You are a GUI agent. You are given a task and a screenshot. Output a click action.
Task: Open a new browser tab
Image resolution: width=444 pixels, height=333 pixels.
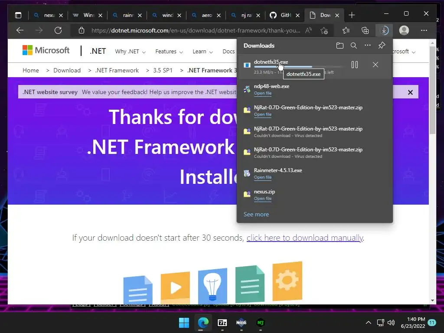[352, 15]
